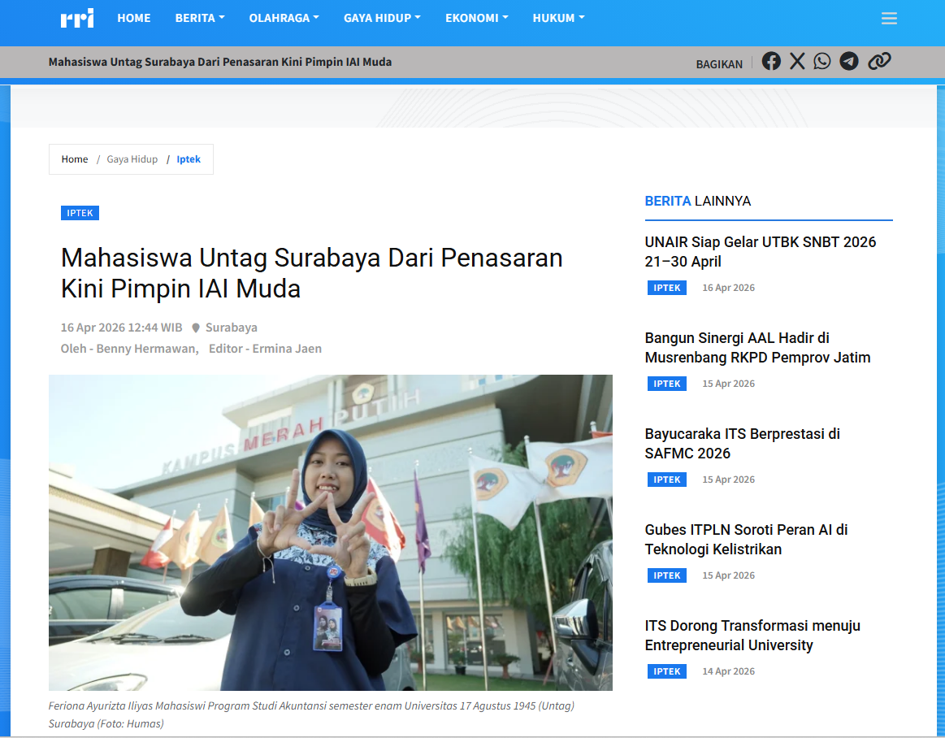Click the location pin beside Surabaya
945x738 pixels.
(196, 327)
